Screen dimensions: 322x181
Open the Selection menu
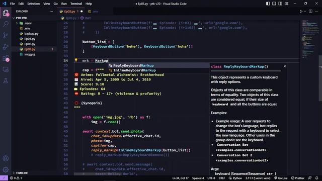coord(34,4)
